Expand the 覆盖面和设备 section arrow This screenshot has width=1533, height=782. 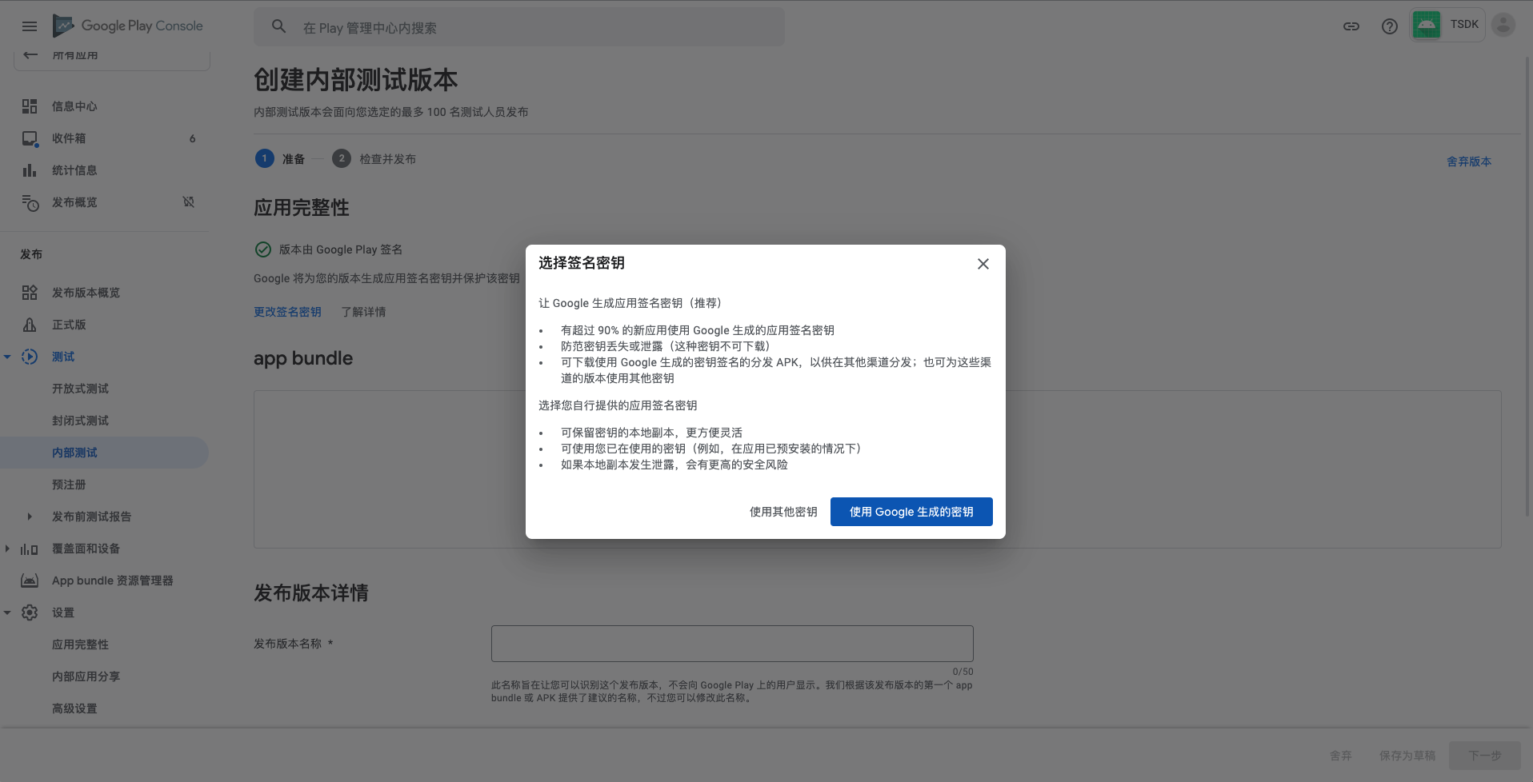pyautogui.click(x=7, y=549)
